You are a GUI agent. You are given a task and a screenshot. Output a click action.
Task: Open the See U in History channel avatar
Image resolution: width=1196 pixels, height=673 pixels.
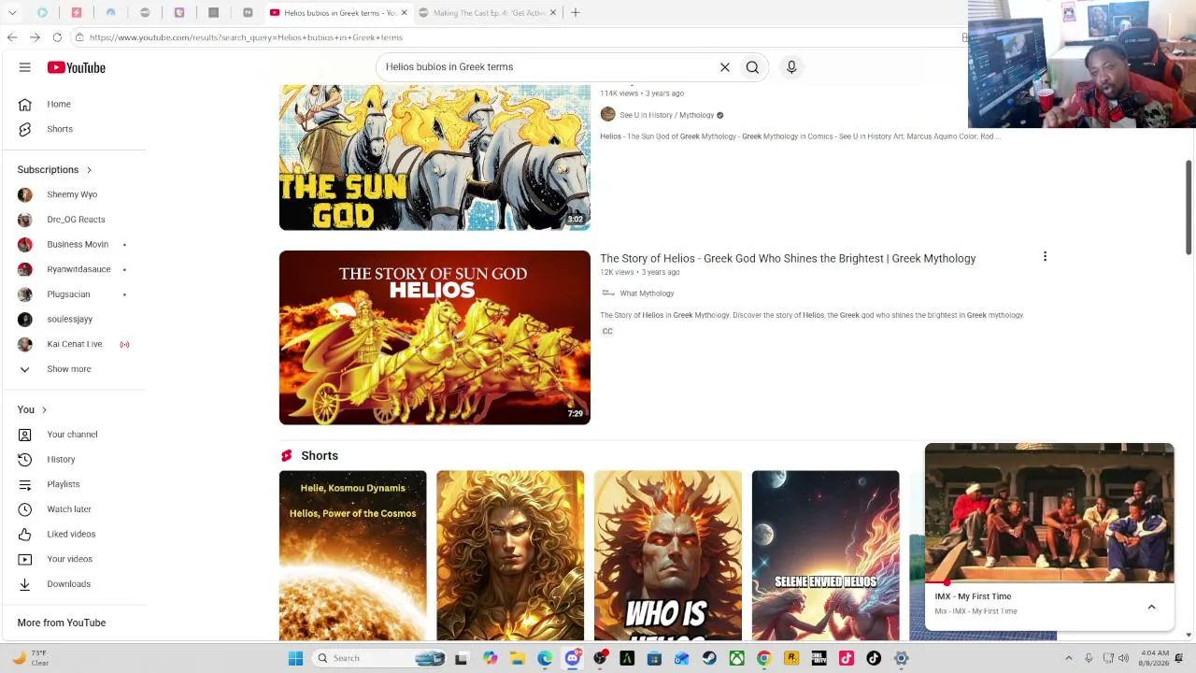pyautogui.click(x=608, y=115)
